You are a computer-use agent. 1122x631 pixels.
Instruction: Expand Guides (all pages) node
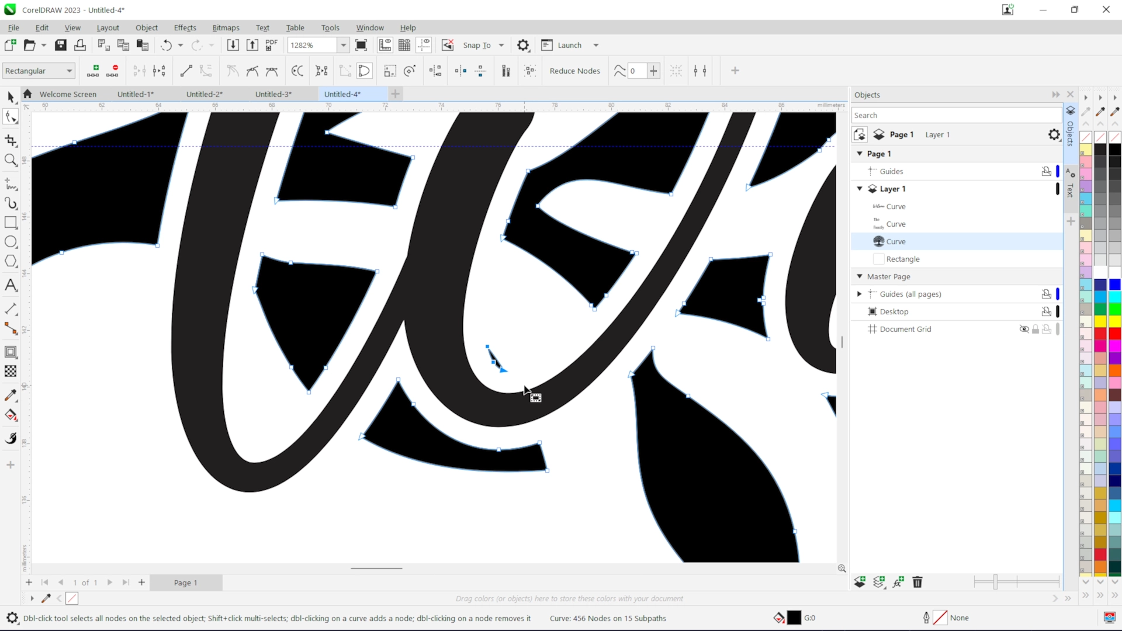(x=860, y=294)
